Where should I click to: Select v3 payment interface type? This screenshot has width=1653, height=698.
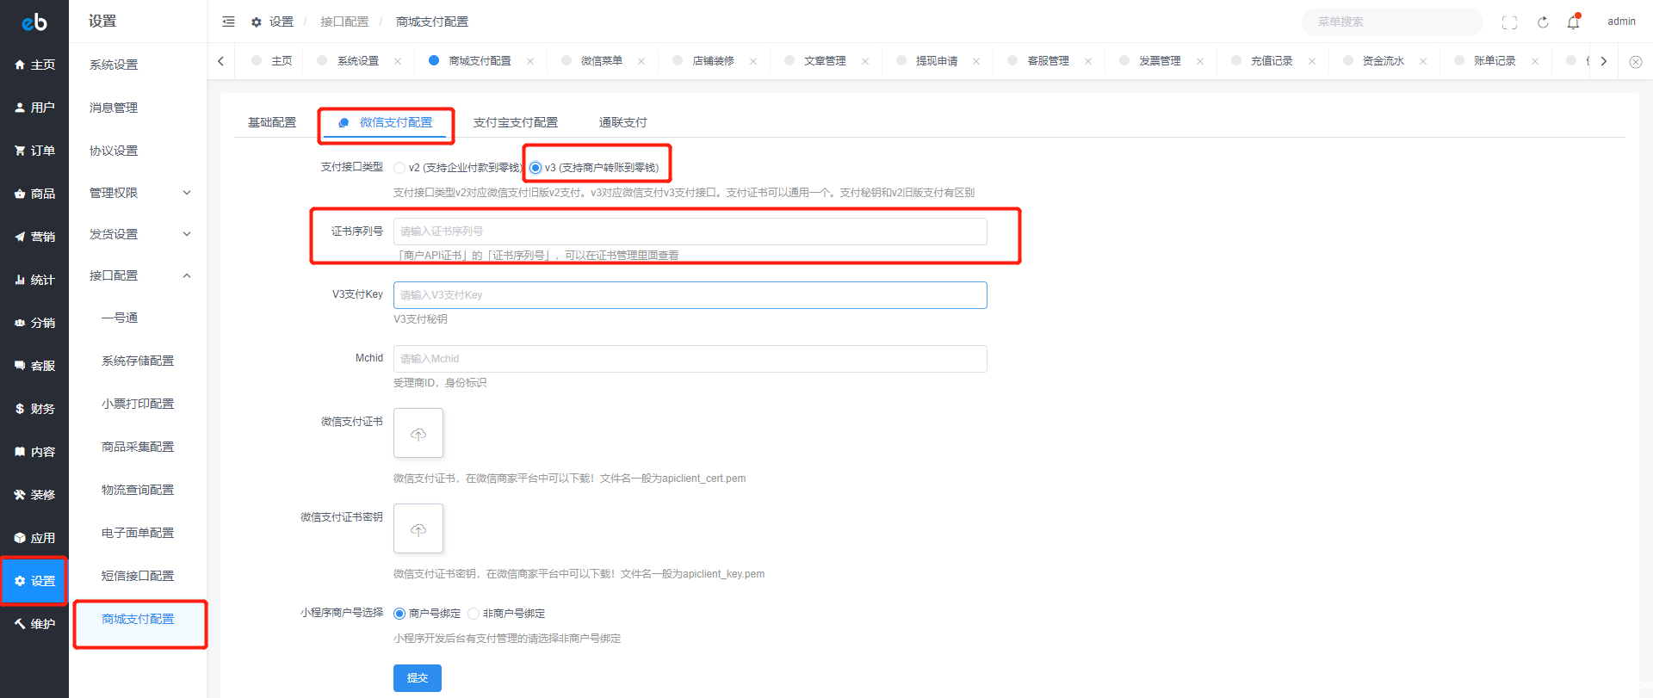[x=536, y=168]
